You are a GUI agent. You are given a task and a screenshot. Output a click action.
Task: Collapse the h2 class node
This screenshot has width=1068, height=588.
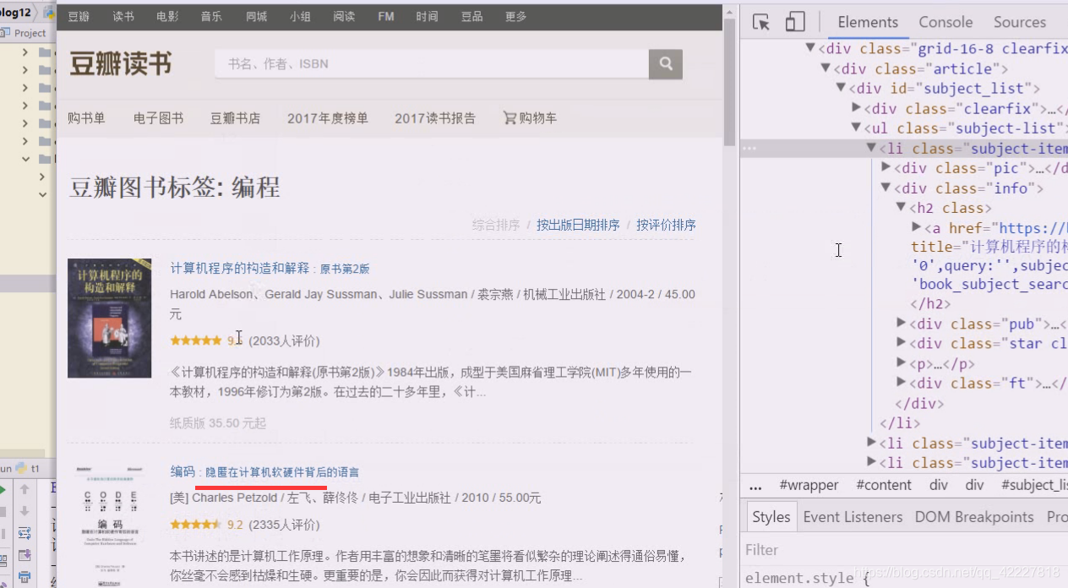coord(902,208)
